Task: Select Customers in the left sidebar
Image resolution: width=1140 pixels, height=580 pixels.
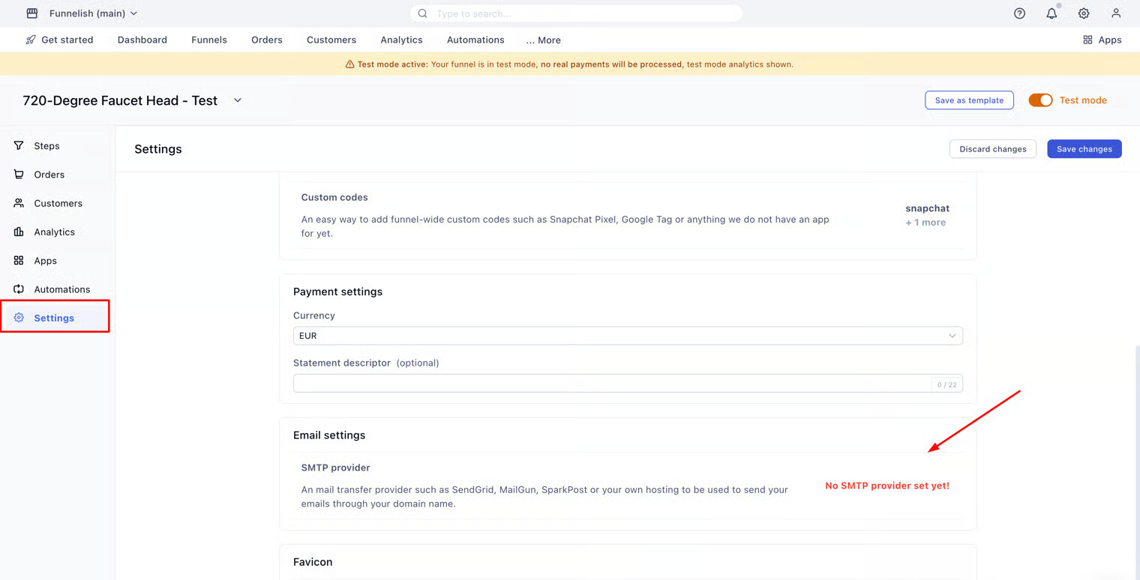Action: pos(58,203)
